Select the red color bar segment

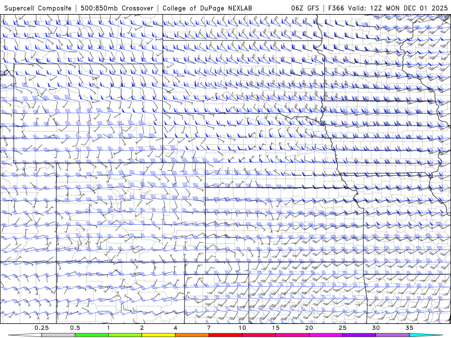(225, 335)
